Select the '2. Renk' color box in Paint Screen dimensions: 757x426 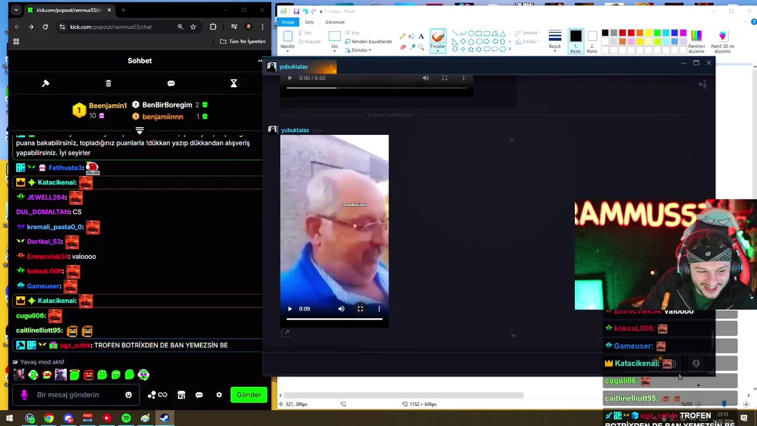coord(592,41)
